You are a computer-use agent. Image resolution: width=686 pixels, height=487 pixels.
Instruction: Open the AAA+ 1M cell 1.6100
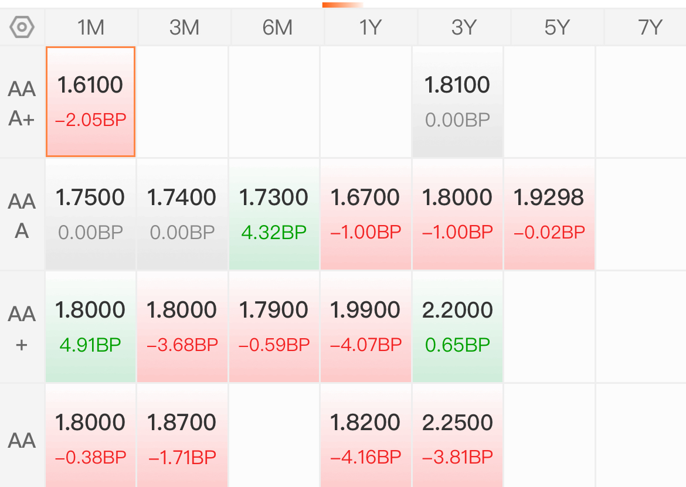(90, 101)
